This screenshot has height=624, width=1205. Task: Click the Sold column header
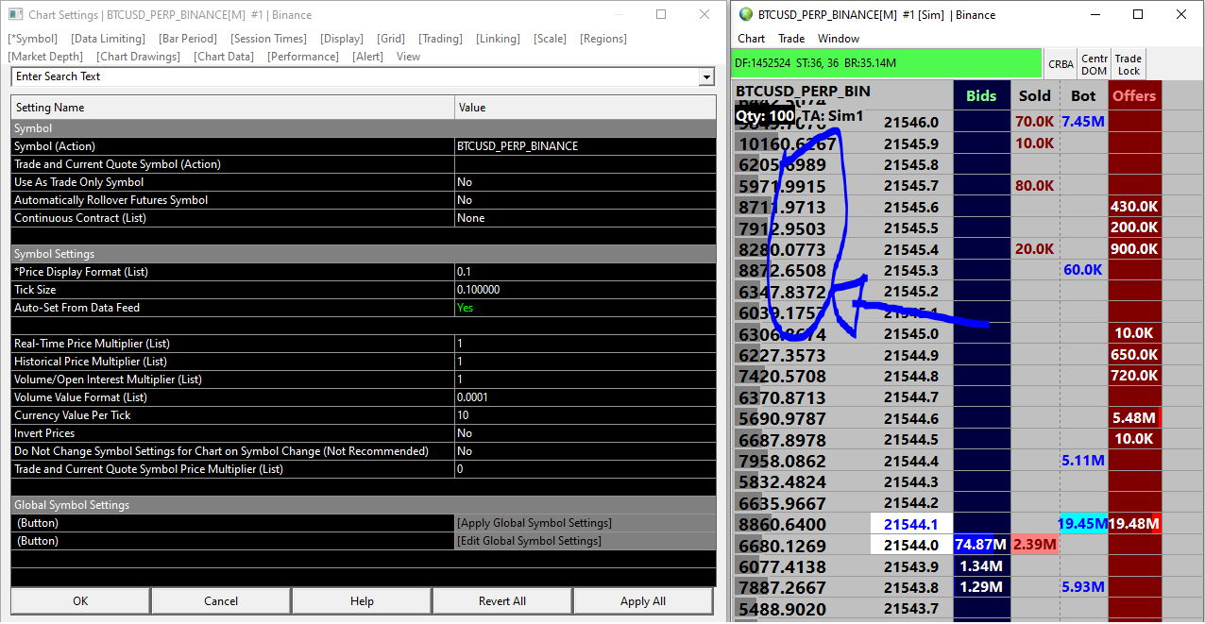[1035, 95]
